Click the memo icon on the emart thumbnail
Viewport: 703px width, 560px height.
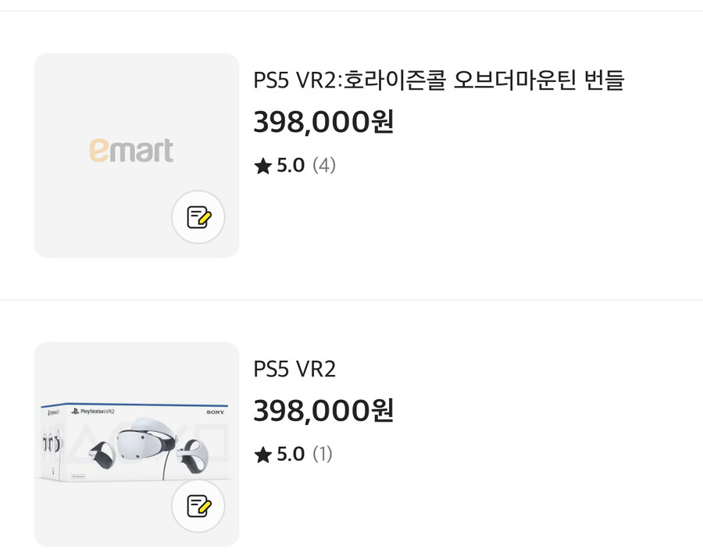coord(198,217)
